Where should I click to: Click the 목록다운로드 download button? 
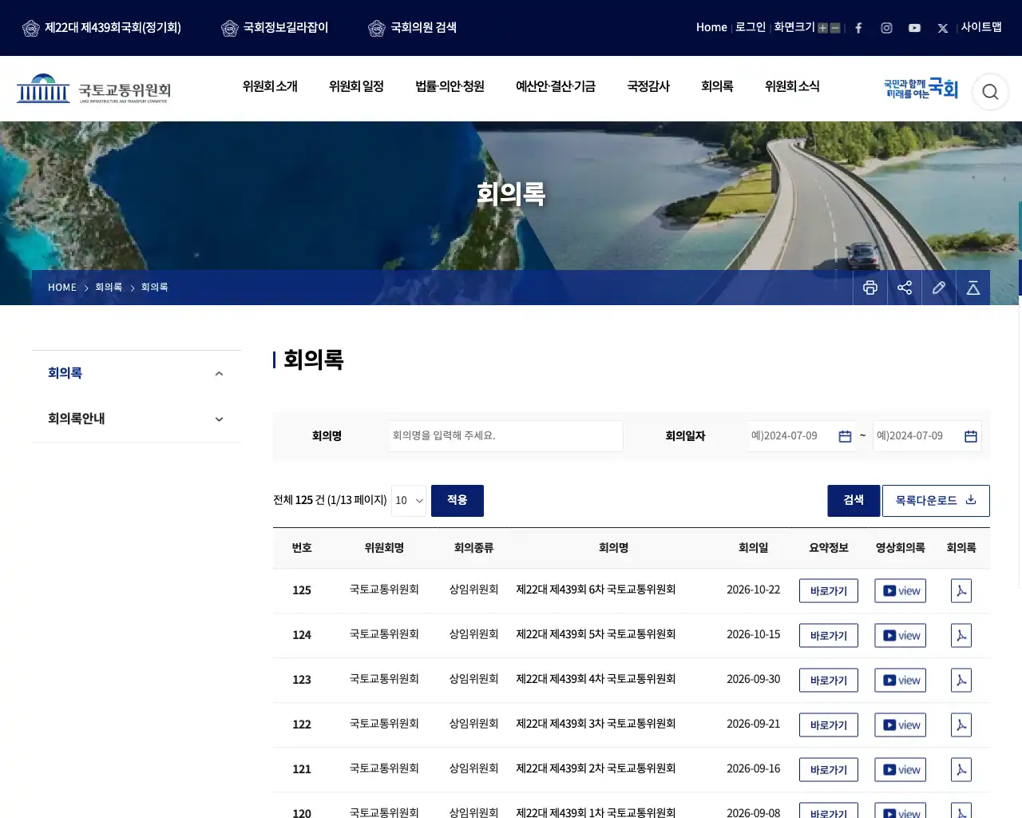click(x=936, y=501)
